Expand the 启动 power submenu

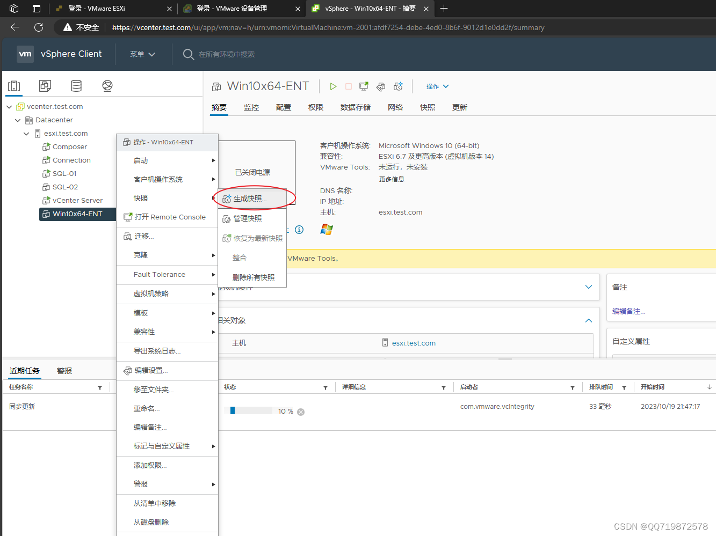coord(167,160)
